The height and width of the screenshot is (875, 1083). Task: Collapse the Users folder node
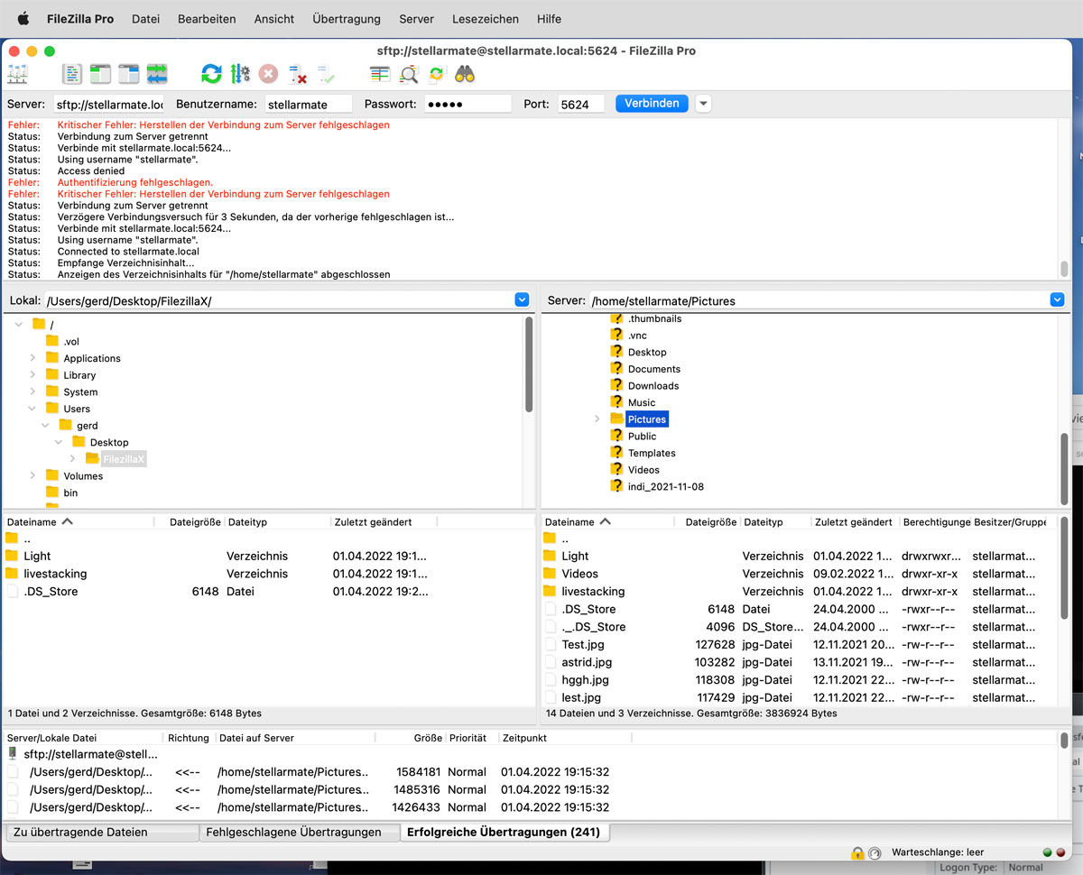tap(32, 409)
